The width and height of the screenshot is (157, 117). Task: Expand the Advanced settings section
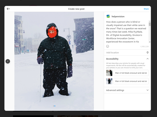(x=127, y=90)
